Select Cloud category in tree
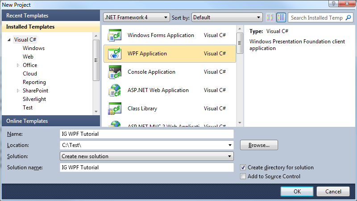 tap(30, 74)
